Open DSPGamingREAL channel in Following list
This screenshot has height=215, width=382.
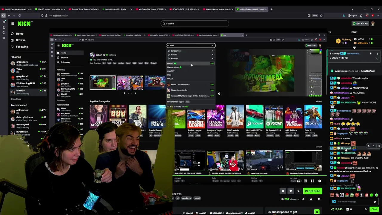coord(28,85)
